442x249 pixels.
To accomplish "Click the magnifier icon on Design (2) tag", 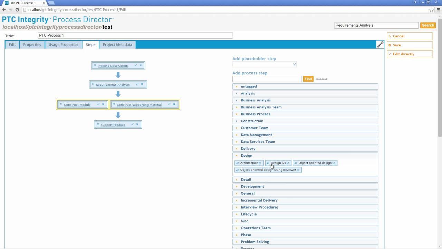I will [268, 163].
